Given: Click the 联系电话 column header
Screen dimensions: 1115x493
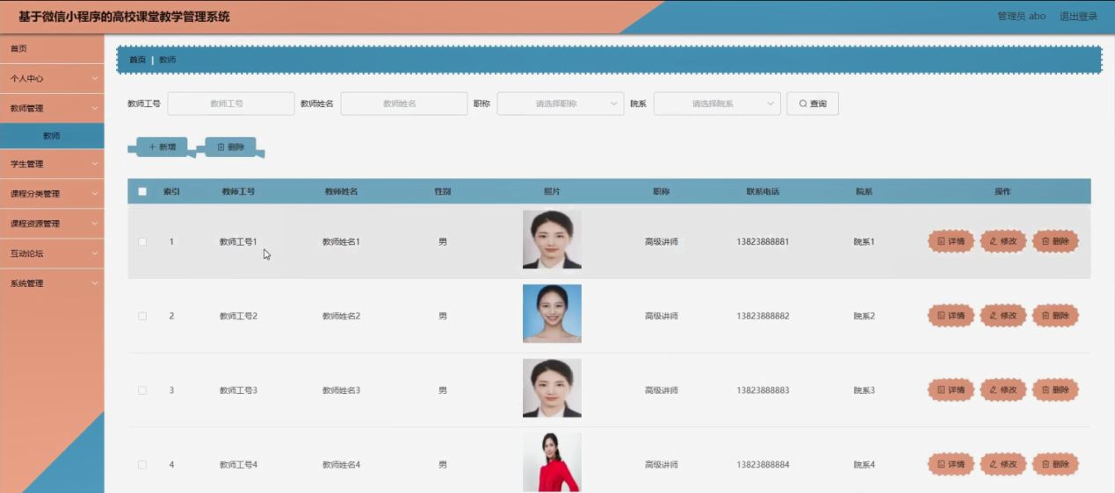Looking at the screenshot, I should point(763,191).
